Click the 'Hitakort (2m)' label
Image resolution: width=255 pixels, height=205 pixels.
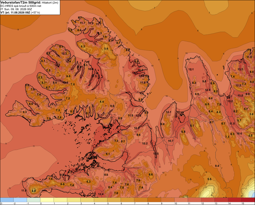coord(50,3)
